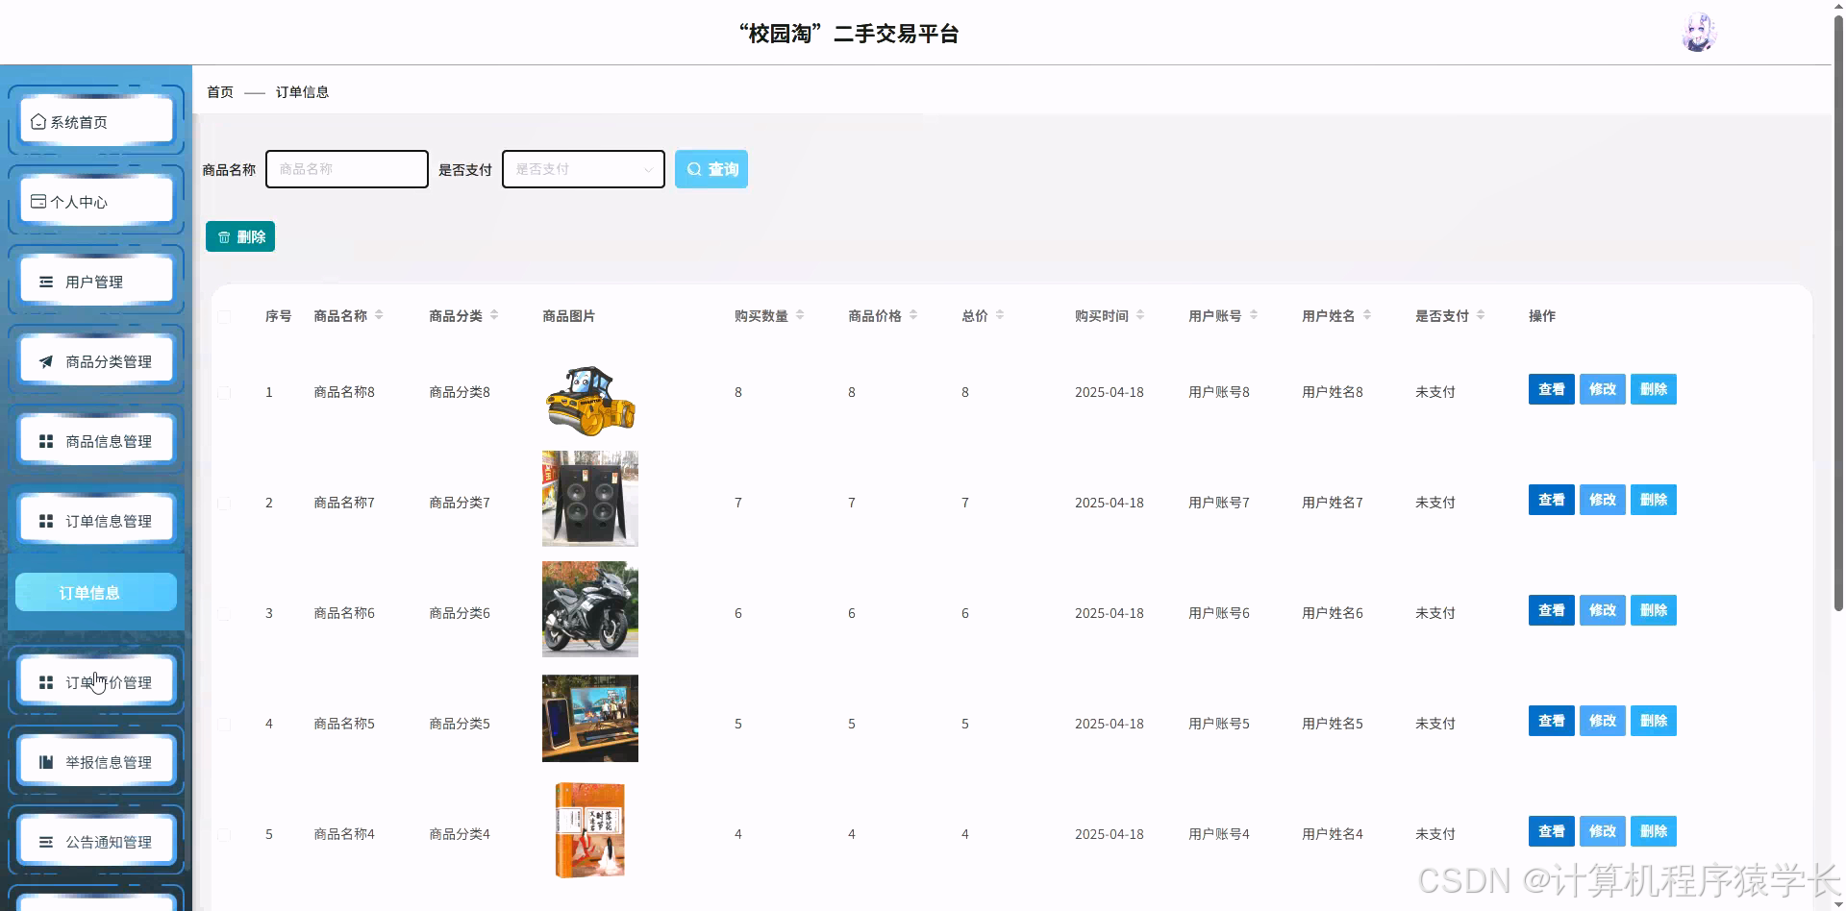1846x911 pixels.
Task: Sort the 商品价格 column ascending
Action: [x=912, y=310]
